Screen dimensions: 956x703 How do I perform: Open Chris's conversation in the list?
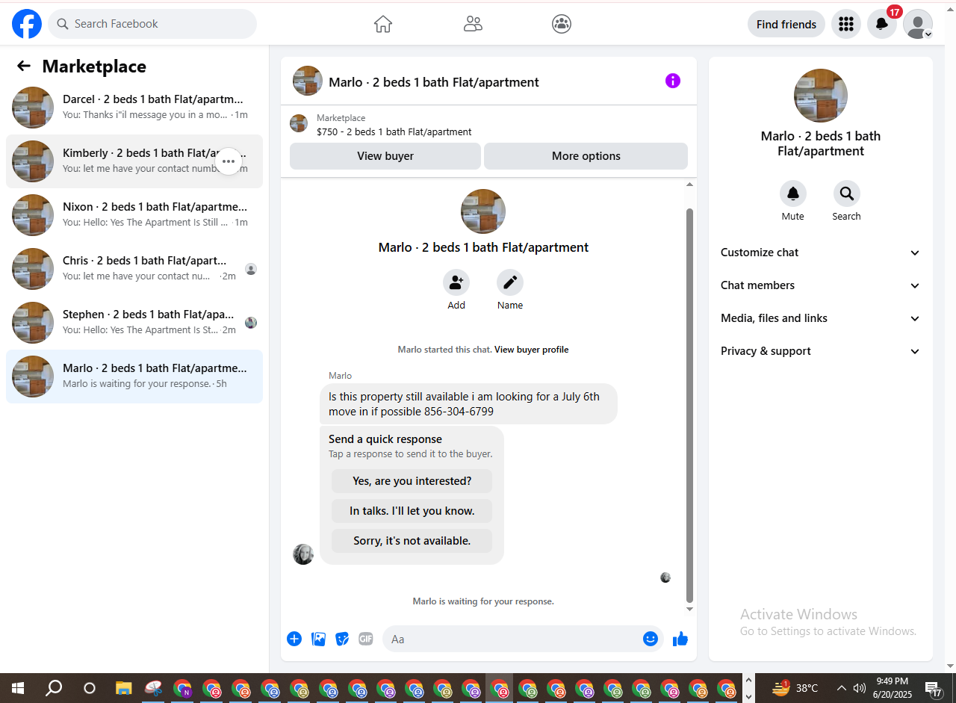[x=134, y=269]
